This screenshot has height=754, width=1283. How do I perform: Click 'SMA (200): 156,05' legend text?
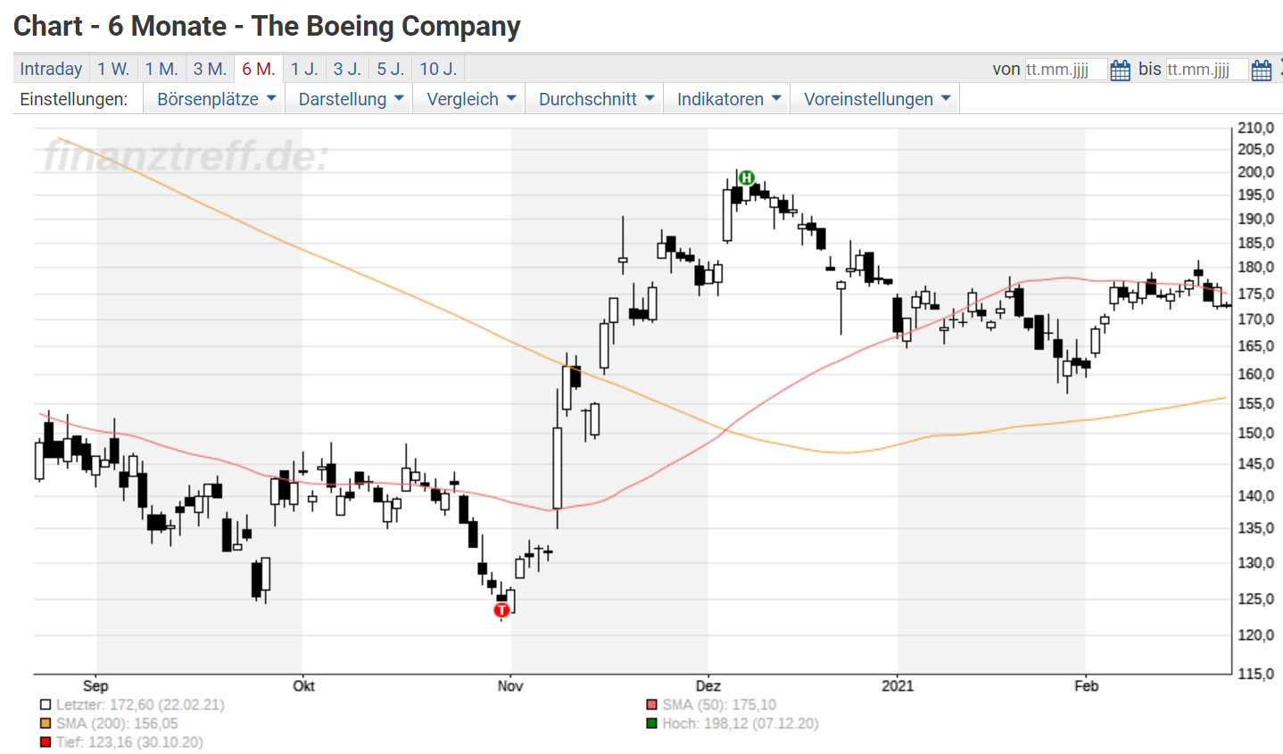point(117,724)
